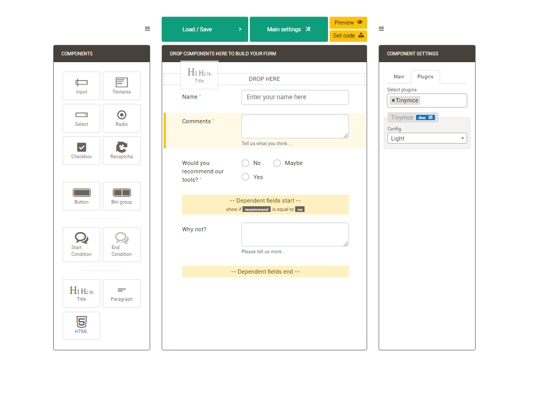Click the Preview button

tap(348, 22)
